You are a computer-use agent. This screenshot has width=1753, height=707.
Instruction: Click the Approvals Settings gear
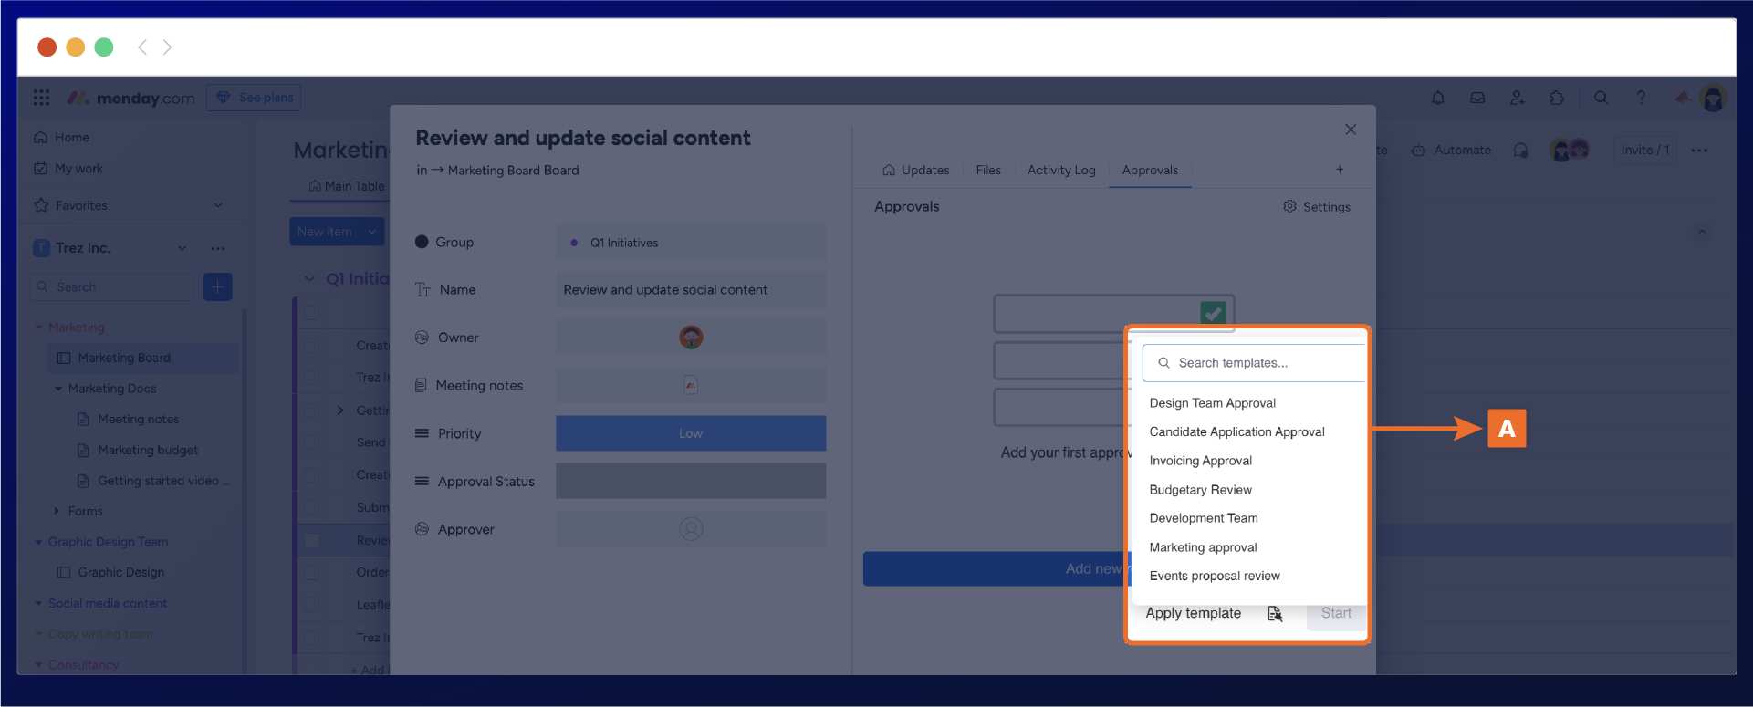1316,207
